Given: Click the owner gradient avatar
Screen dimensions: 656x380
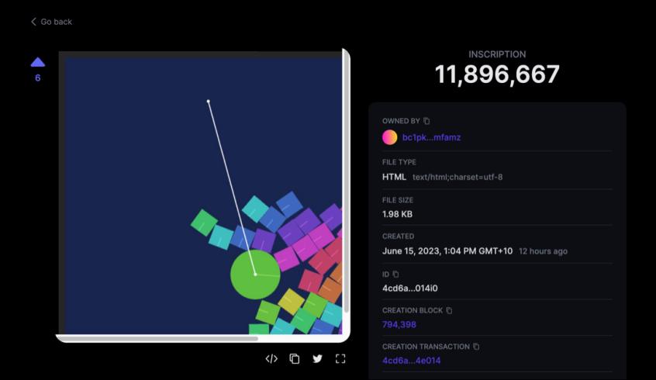Looking at the screenshot, I should (x=390, y=137).
